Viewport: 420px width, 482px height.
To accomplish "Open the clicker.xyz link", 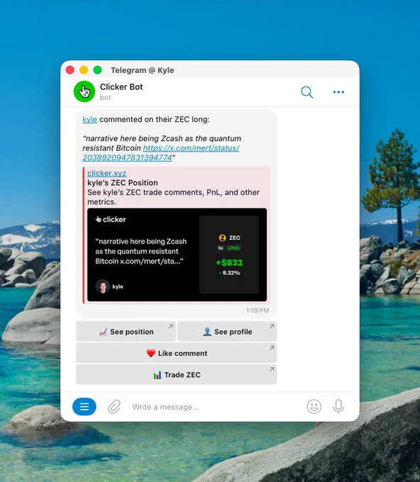I will pos(106,173).
